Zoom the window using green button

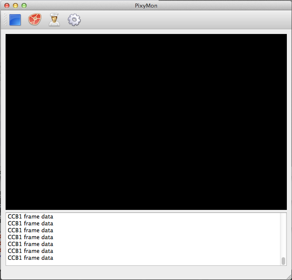[x=24, y=6]
